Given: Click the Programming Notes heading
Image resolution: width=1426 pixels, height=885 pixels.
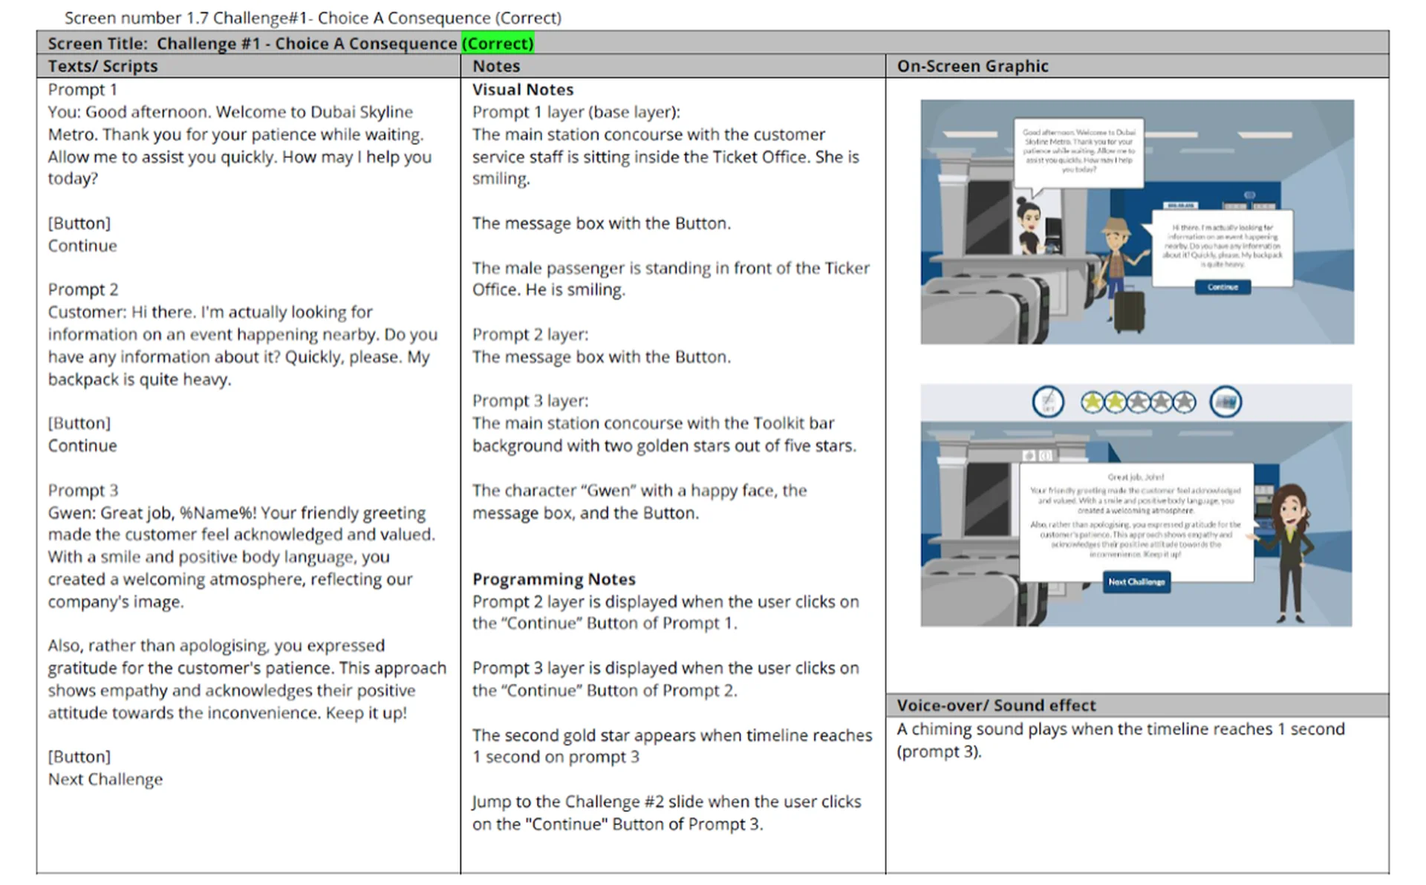Looking at the screenshot, I should (x=554, y=579).
